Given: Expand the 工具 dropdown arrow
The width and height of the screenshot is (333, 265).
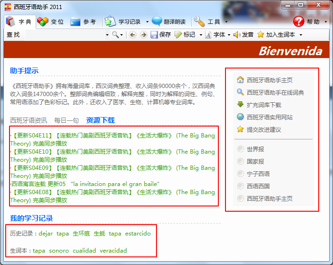Looking at the screenshot, I should (226, 22).
